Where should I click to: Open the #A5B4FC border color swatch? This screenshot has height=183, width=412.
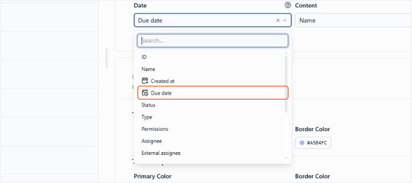[313, 143]
